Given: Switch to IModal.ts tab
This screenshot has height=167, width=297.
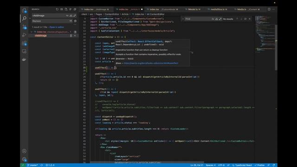Looking at the screenshot, I should coord(193,9).
